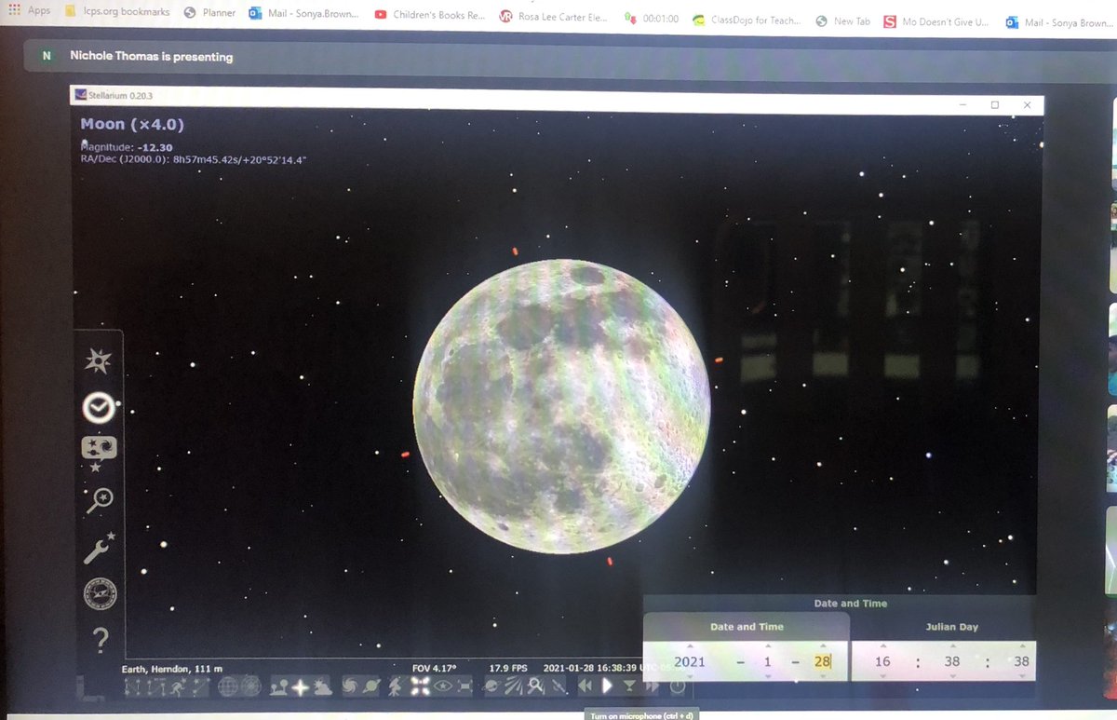
Task: Increase the minutes with up arrow
Action: [x=952, y=645]
